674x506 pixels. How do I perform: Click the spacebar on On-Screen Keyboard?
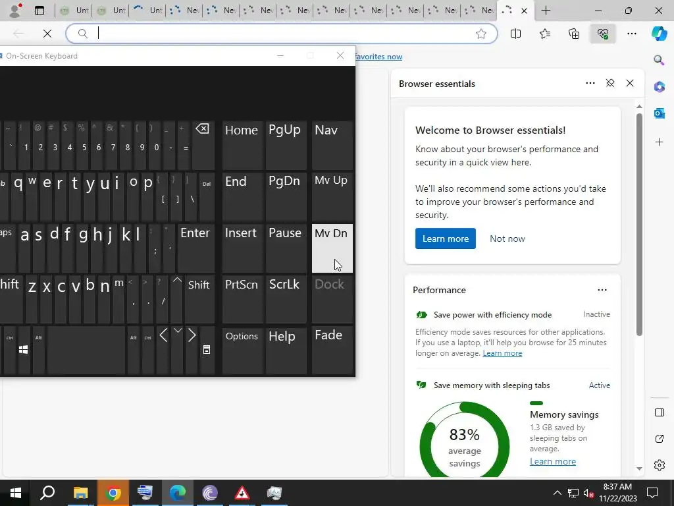pos(86,350)
